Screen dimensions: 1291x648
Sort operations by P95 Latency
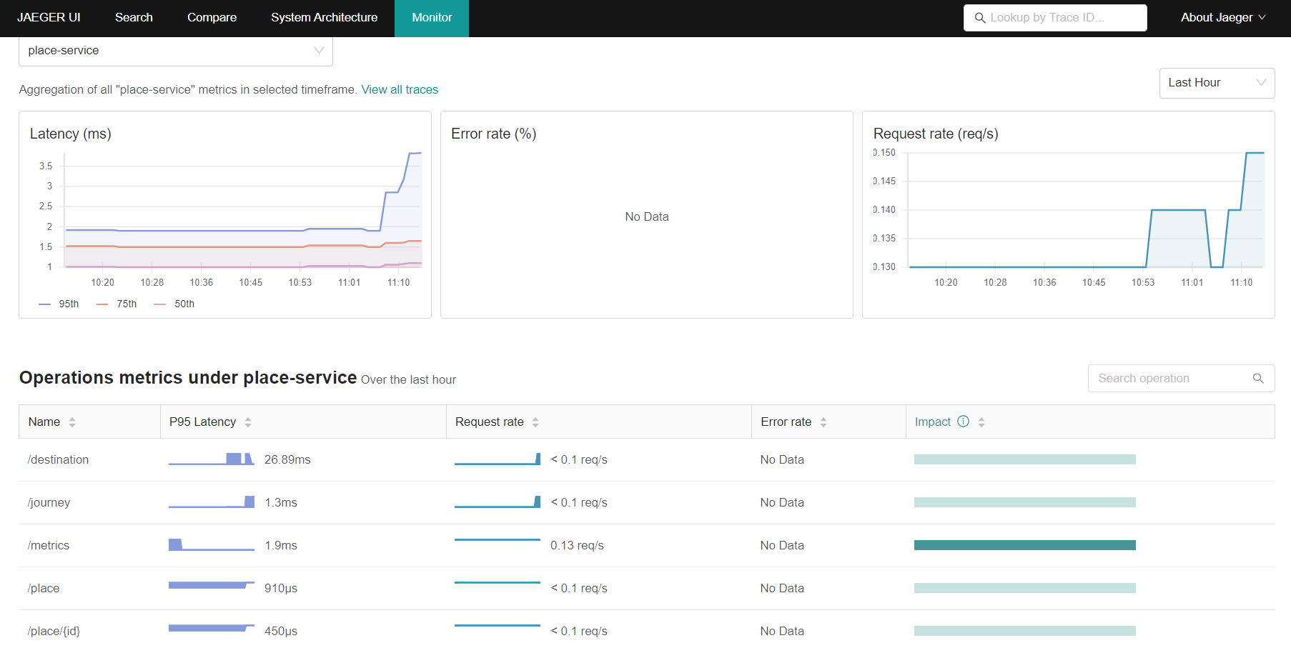point(247,422)
